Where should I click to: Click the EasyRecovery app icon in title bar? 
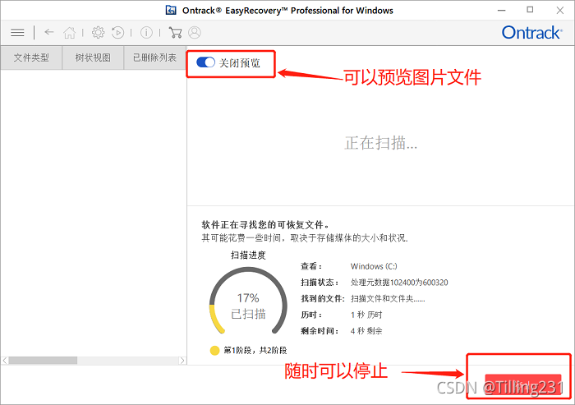pyautogui.click(x=171, y=10)
